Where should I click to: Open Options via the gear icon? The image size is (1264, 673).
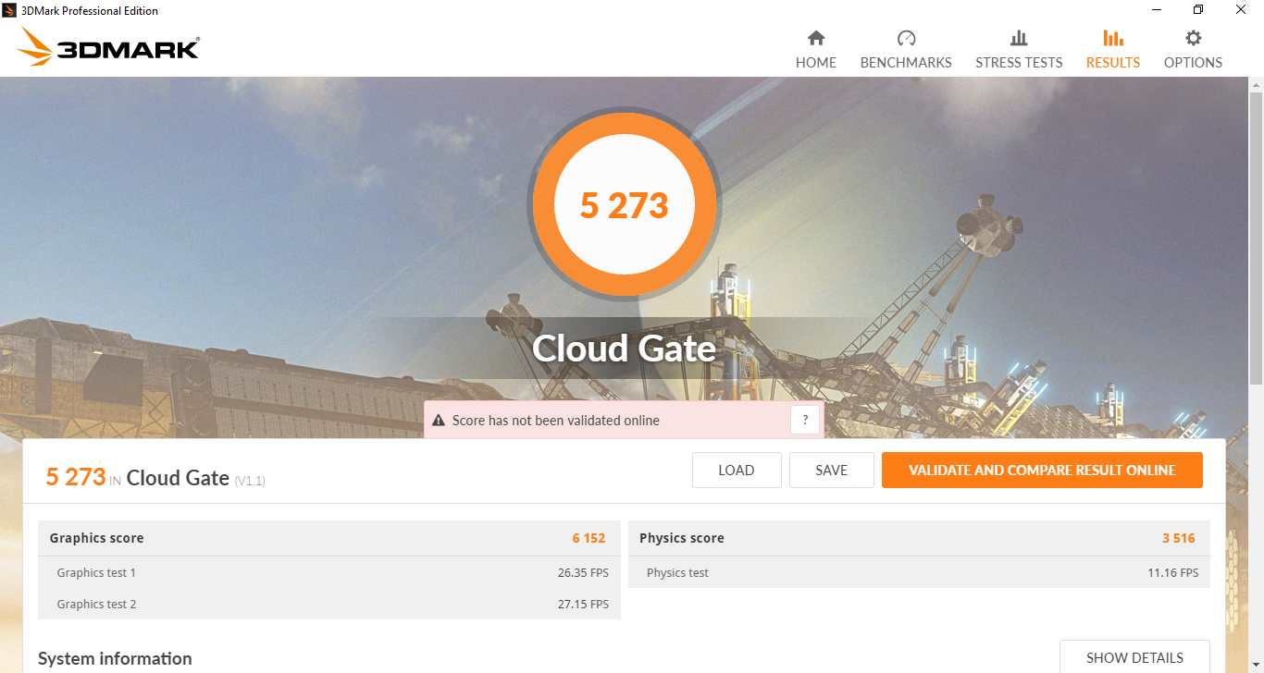pos(1193,38)
